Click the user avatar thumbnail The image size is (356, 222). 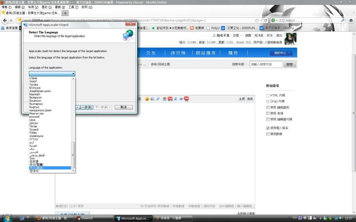click(x=291, y=39)
